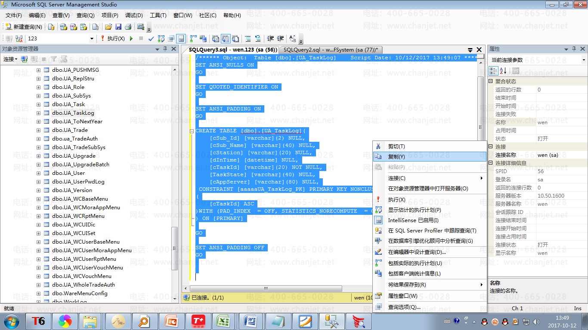Open the database dropdown showing 123
The height and width of the screenshot is (330, 588).
[x=92, y=39]
